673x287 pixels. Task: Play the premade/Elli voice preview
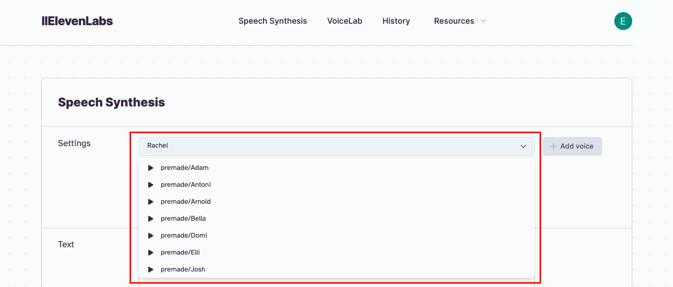pyautogui.click(x=150, y=253)
